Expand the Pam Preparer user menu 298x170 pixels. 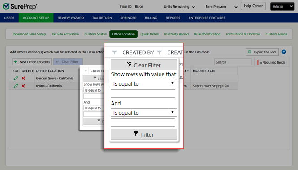coord(221,7)
